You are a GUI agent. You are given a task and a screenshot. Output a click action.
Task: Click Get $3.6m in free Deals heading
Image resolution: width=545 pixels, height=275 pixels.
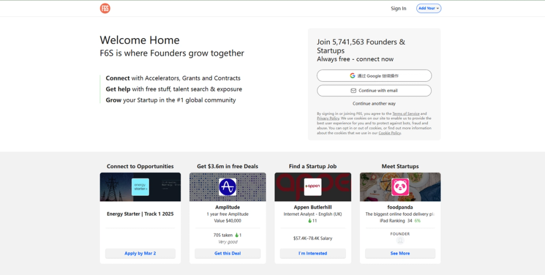click(227, 166)
